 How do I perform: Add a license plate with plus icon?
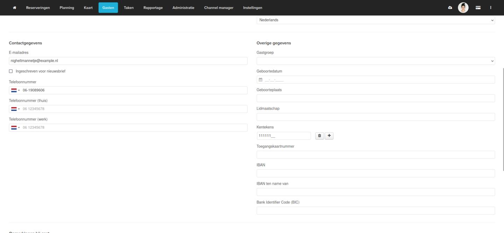329,136
